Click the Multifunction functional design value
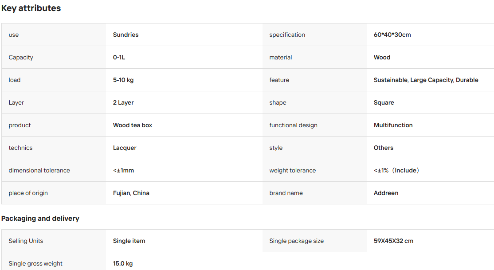Screen dimensions: 494x270 click(x=393, y=125)
